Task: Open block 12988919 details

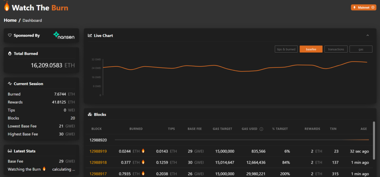Action: pos(98,151)
